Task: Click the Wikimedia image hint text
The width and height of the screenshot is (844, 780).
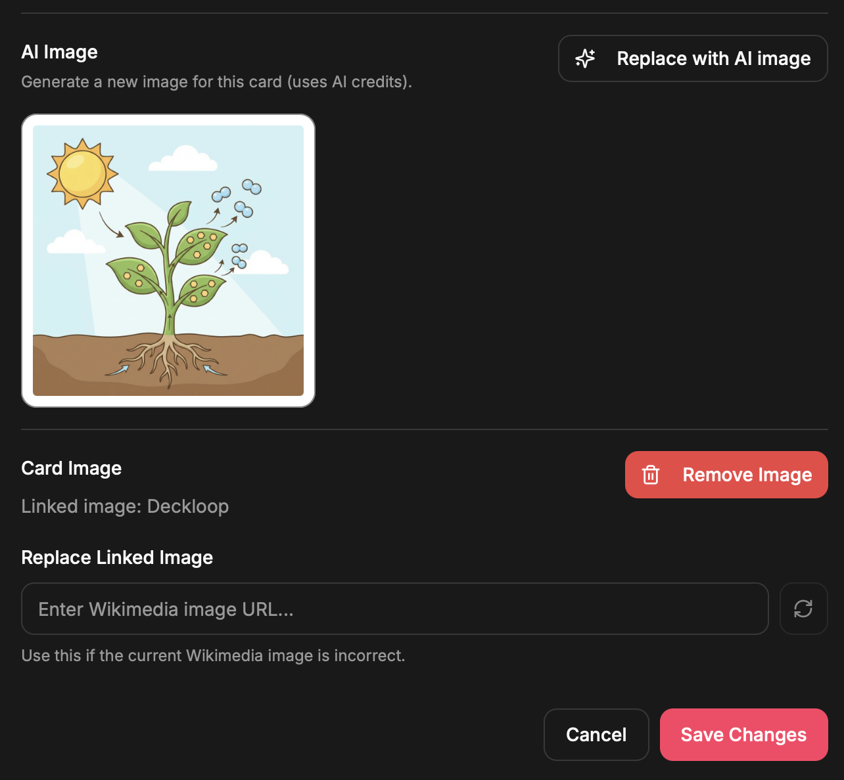Action: pyautogui.click(x=213, y=655)
